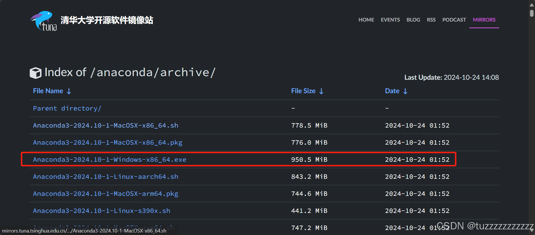Viewport: 535px width, 235px height.
Task: Click the 778.5 MiB size cell
Action: [309, 125]
